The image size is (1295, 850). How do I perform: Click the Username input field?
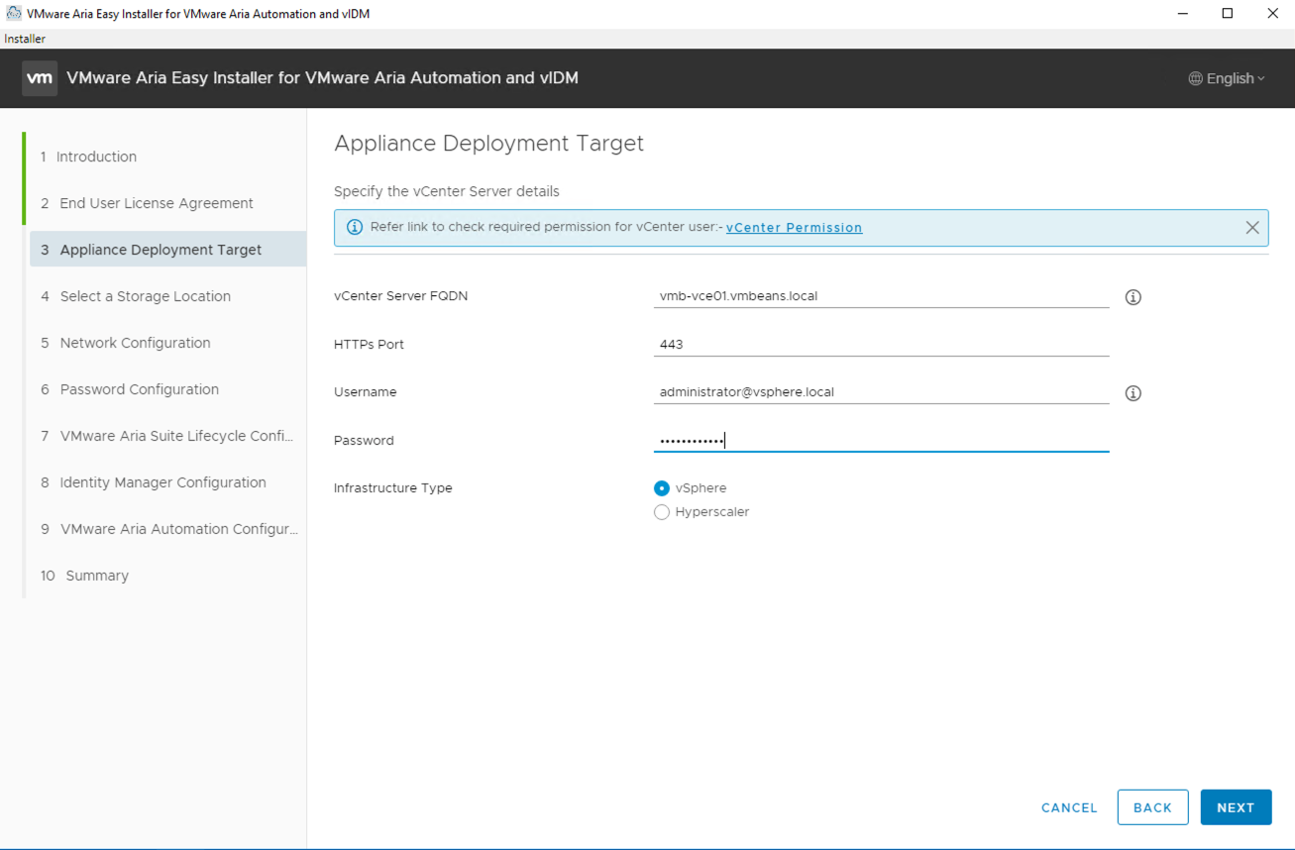coord(881,391)
